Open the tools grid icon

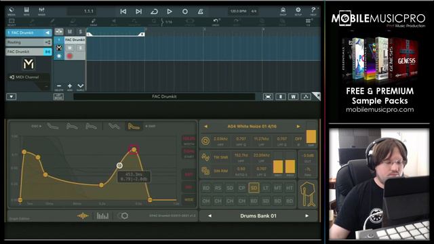[x=309, y=22]
